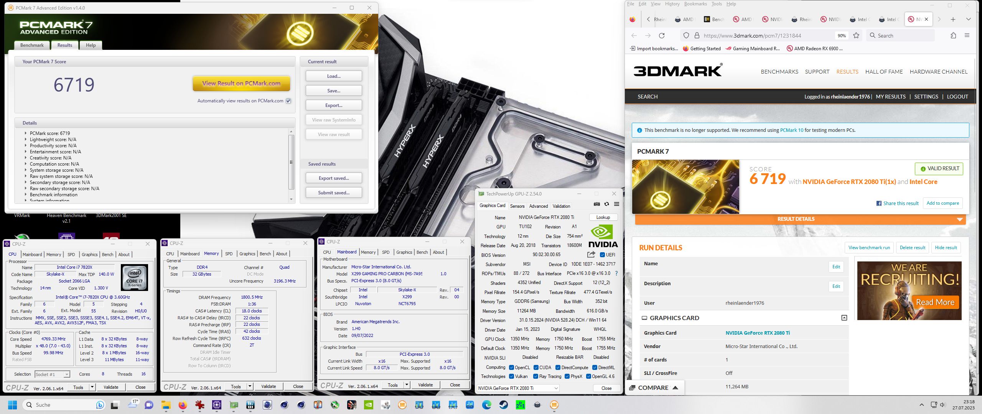Open the COMPARE bar on 3DMark page
Screen dimensions: 982x414
point(654,388)
